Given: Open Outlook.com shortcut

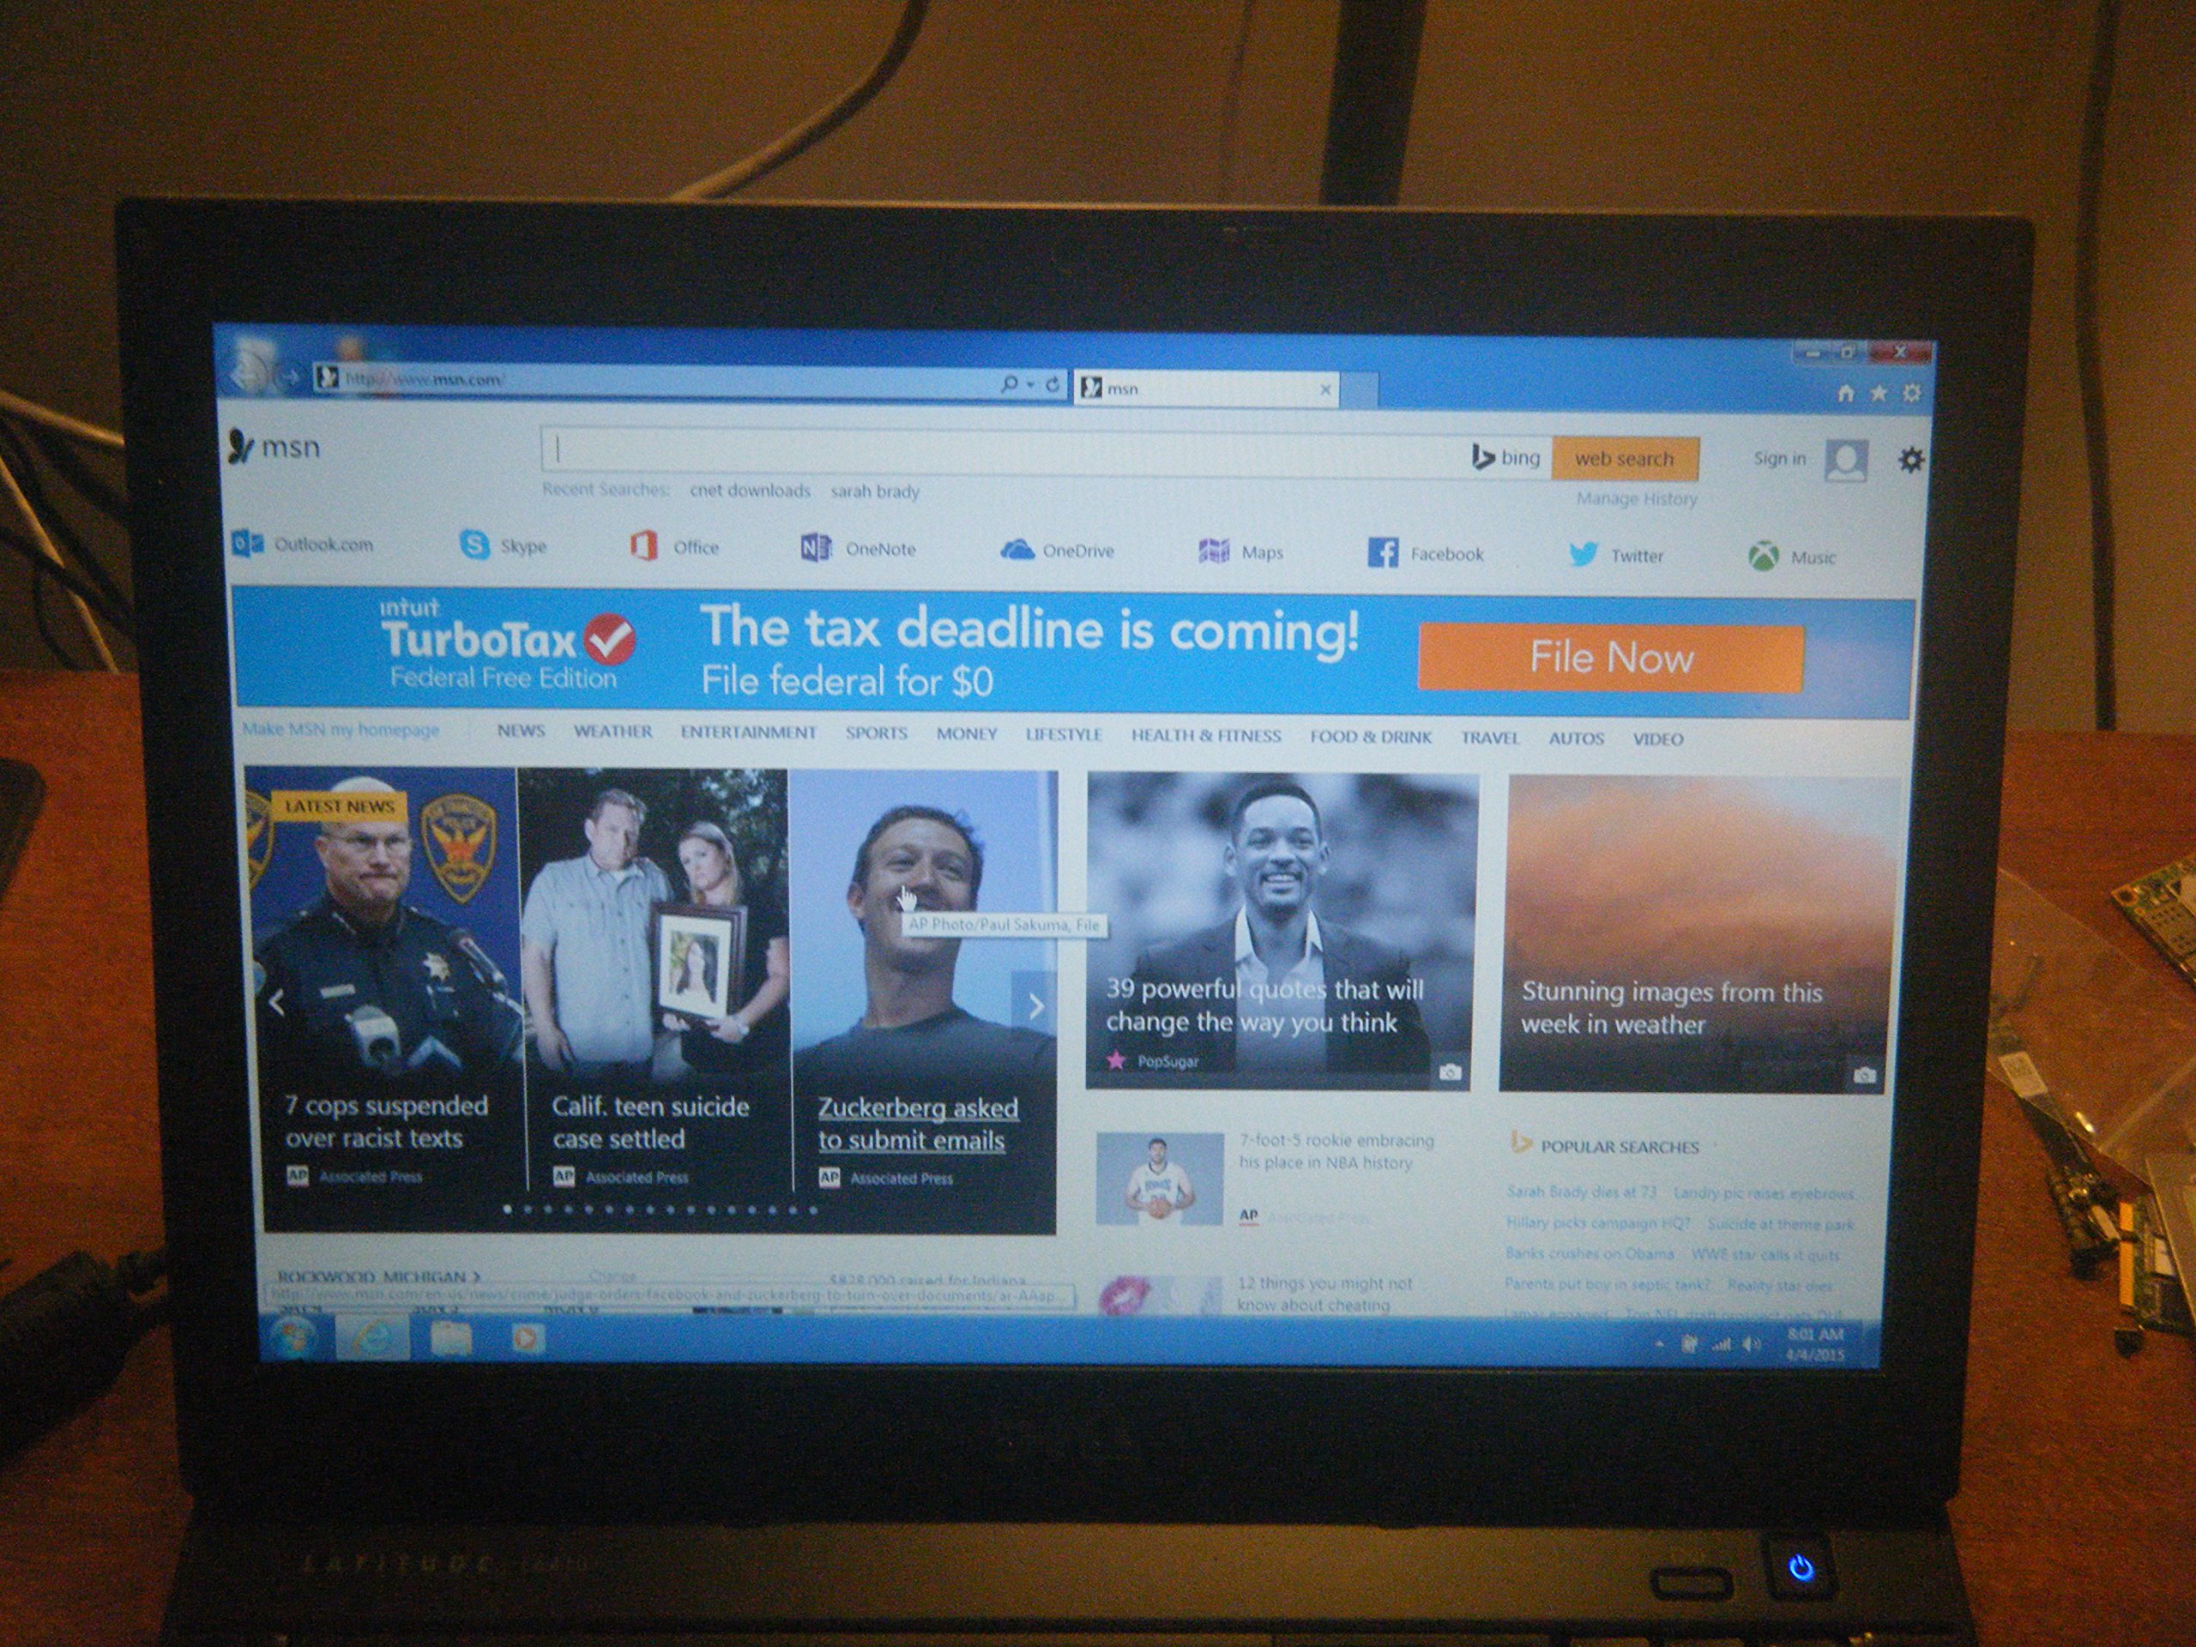Looking at the screenshot, I should pos(303,544).
